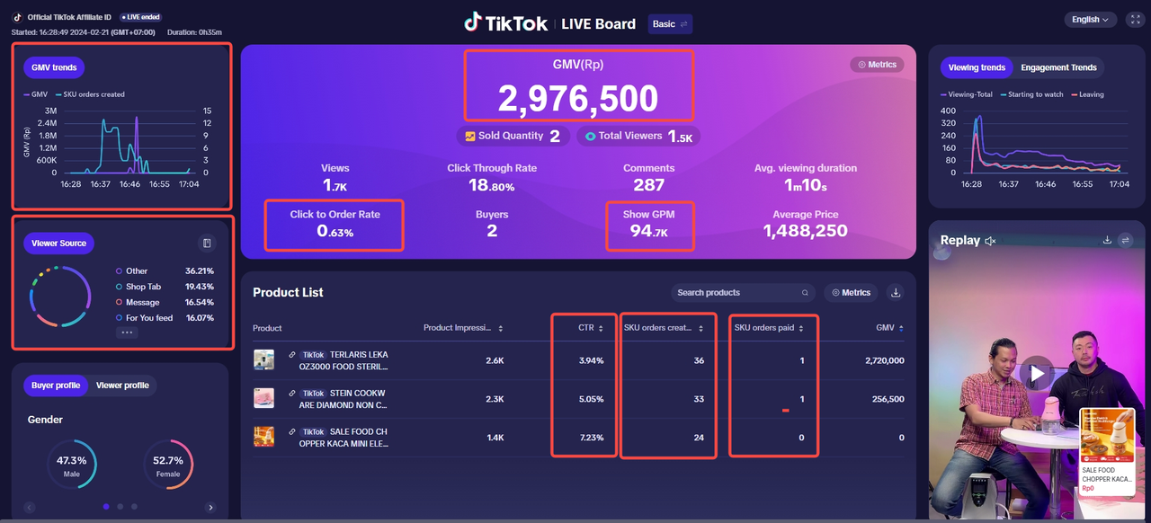Click the search magnifier in product search

click(x=805, y=293)
